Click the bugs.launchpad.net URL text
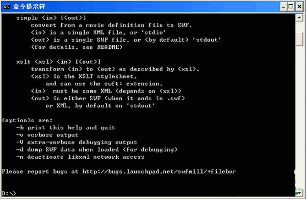This screenshot has width=306, height=199. point(159,172)
